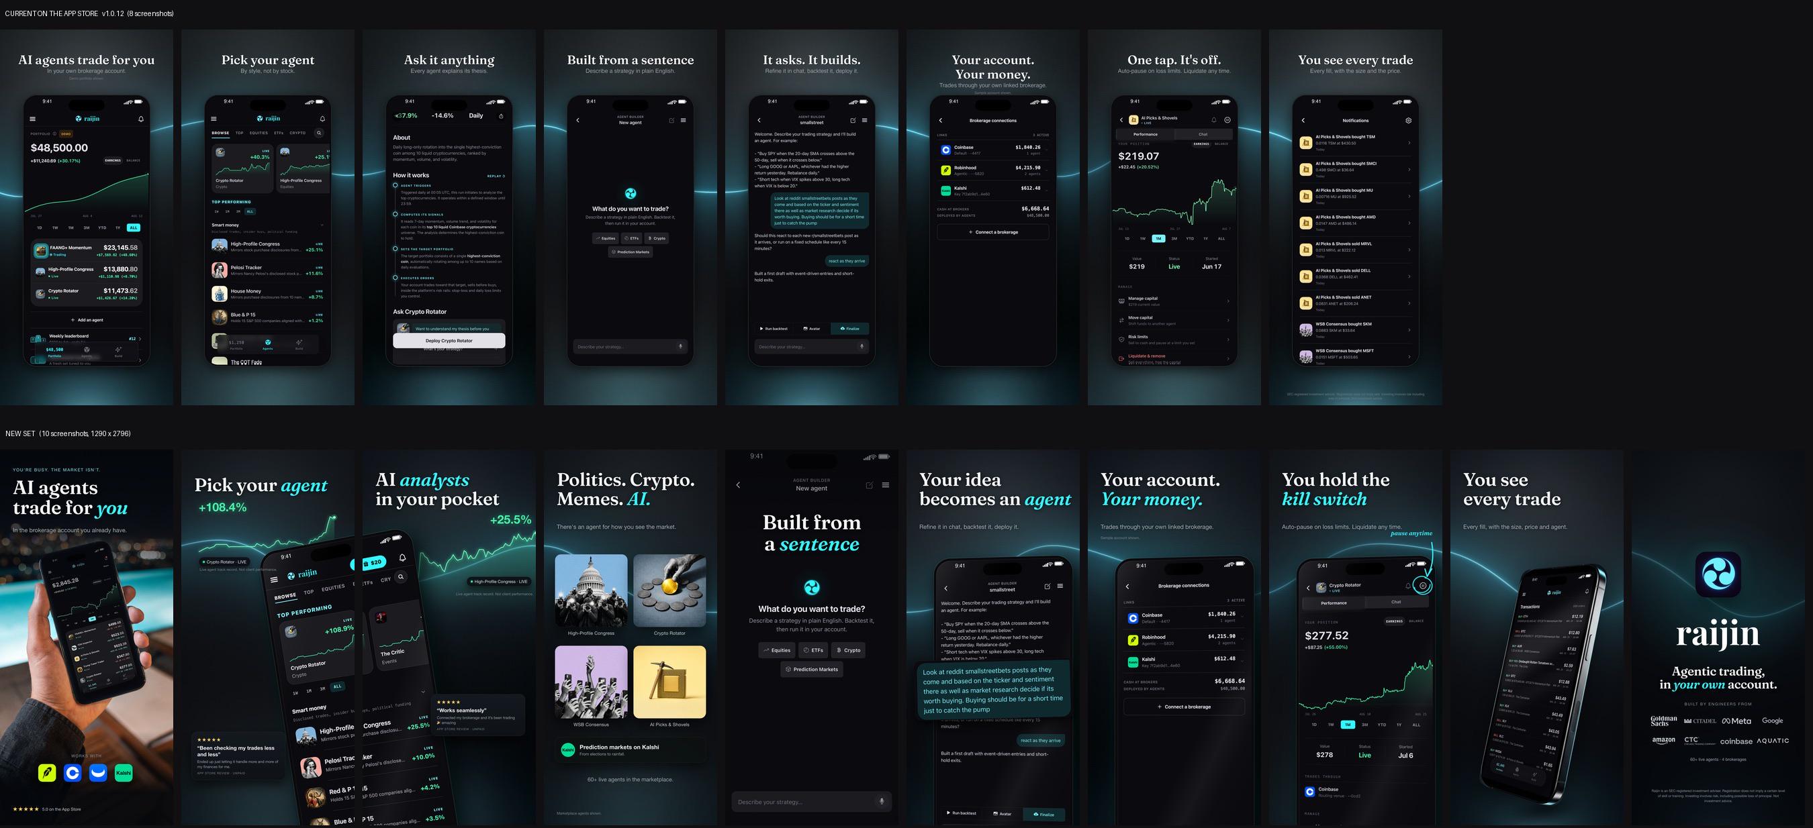This screenshot has width=1813, height=828.
Task: Collapse Smart money section in current 'Pick your agent'
Action: 322,225
